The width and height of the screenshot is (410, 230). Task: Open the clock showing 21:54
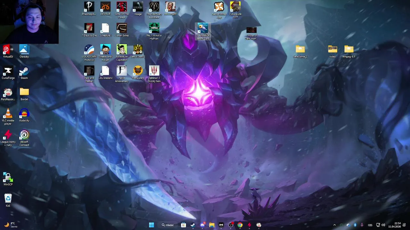coord(395,225)
